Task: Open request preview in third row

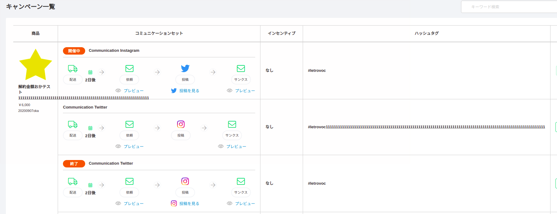Action: coord(130,204)
